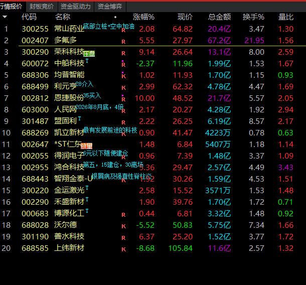Click the T mark beside 中船科技
Screen dimensions: 306x285
click(x=87, y=61)
